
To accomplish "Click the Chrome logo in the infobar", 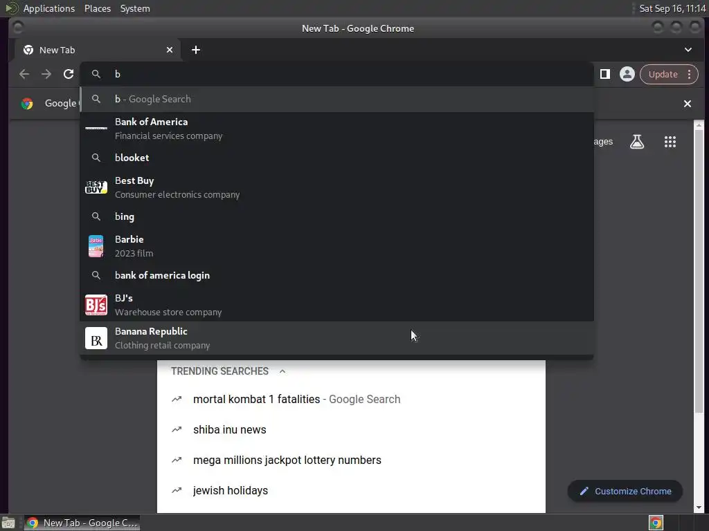I will click(27, 104).
